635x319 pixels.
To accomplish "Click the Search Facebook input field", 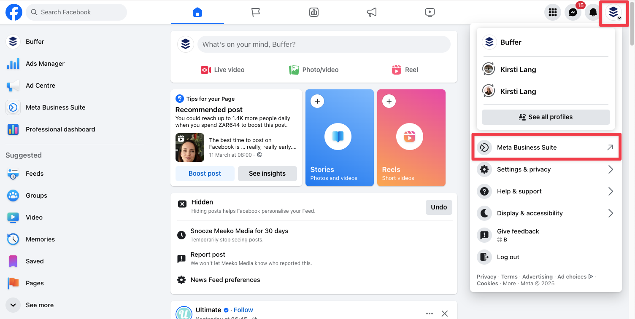I will pyautogui.click(x=76, y=12).
